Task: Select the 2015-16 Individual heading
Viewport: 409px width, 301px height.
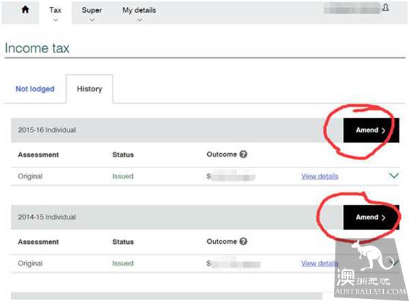Action: (x=47, y=130)
